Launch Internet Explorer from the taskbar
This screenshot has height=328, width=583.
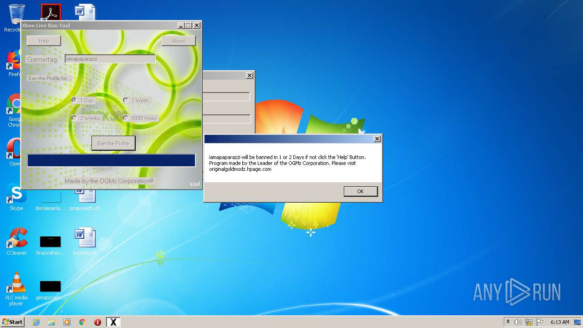(36, 322)
